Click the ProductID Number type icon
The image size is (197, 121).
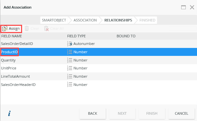(70, 52)
